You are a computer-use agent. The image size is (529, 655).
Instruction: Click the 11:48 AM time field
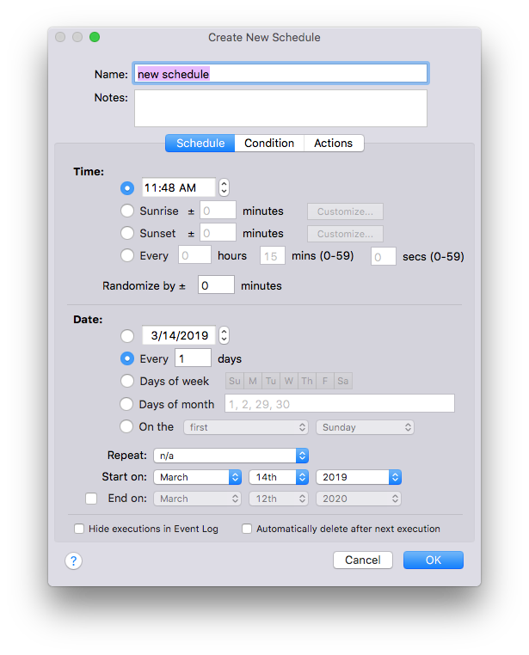pyautogui.click(x=179, y=187)
